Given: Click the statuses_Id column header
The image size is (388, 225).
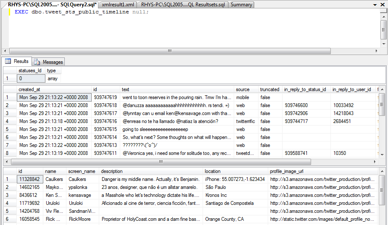Looking at the screenshot, I should (x=31, y=71).
